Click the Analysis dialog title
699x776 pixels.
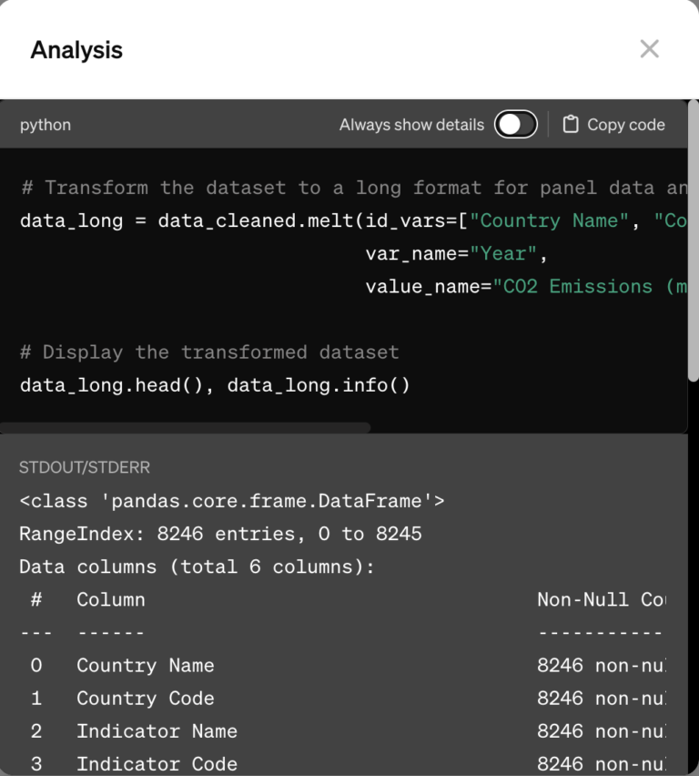tap(76, 50)
